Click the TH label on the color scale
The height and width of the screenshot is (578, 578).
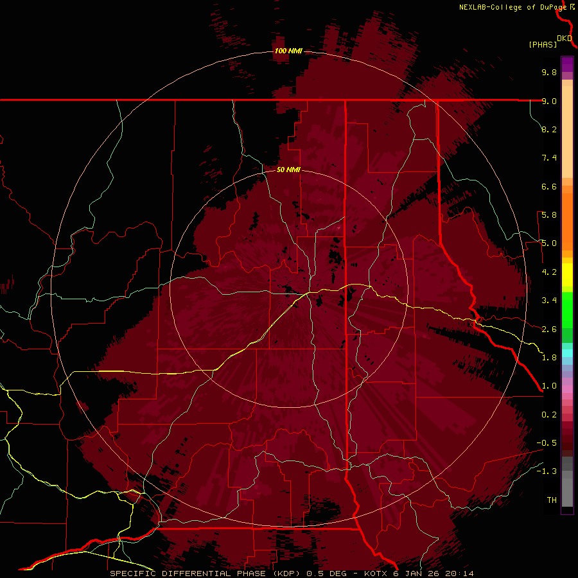click(x=552, y=500)
